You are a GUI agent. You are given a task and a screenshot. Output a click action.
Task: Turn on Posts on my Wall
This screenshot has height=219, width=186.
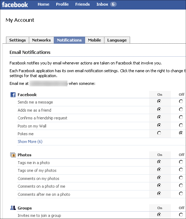coord(159,125)
